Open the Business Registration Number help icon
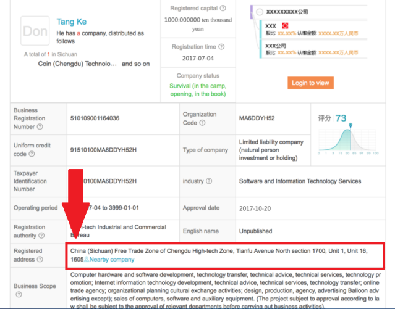The height and width of the screenshot is (309, 395). click(x=40, y=127)
